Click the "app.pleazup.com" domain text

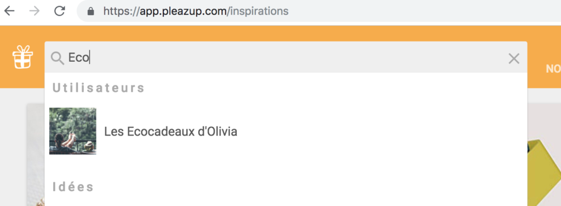tap(184, 11)
